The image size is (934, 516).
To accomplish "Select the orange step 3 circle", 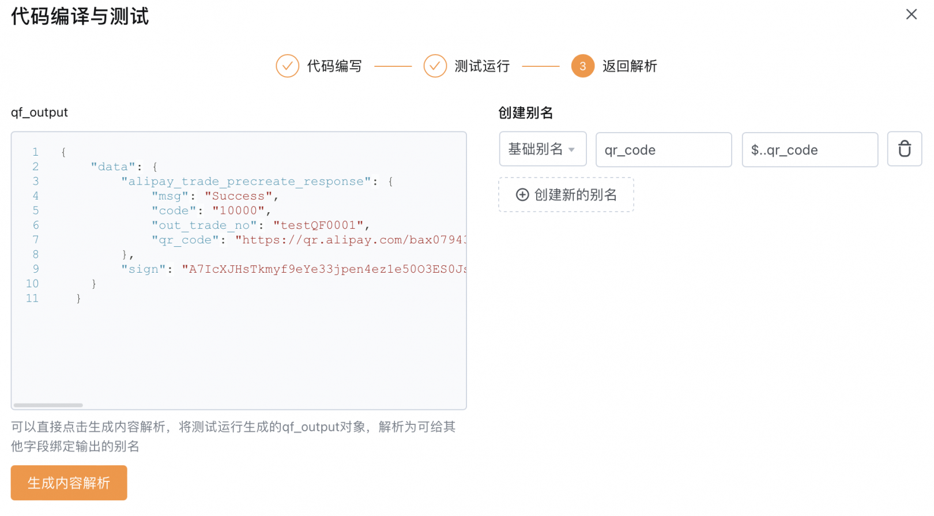I will pyautogui.click(x=582, y=66).
